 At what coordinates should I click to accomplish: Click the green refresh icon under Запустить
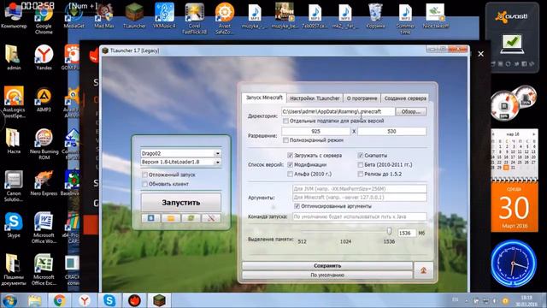pyautogui.click(x=191, y=218)
